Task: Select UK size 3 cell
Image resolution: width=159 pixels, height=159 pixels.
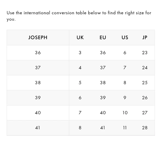Action: tap(80, 53)
